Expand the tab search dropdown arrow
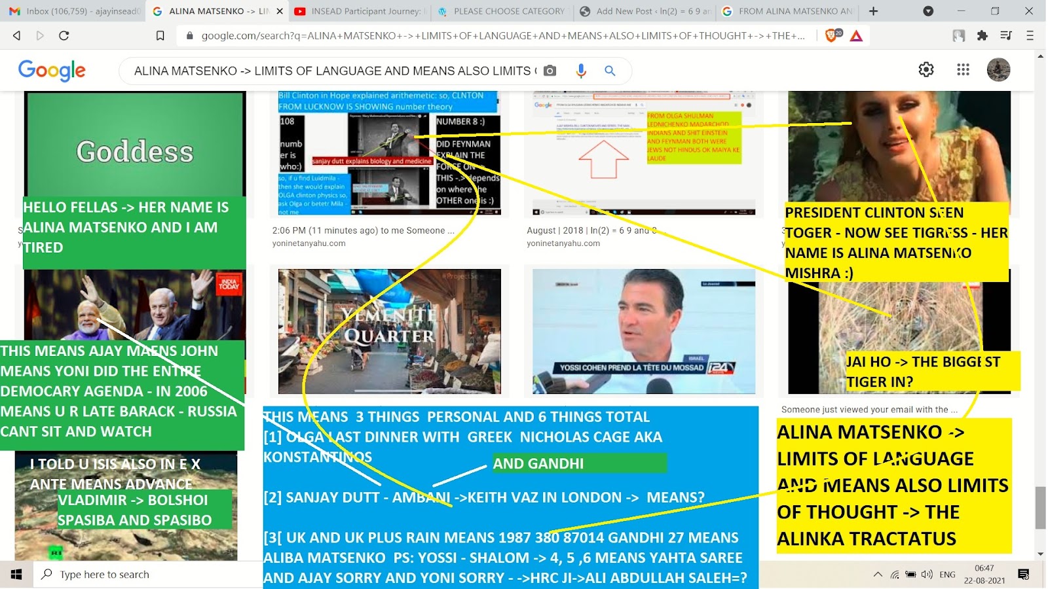The image size is (1048, 589). pos(927,11)
